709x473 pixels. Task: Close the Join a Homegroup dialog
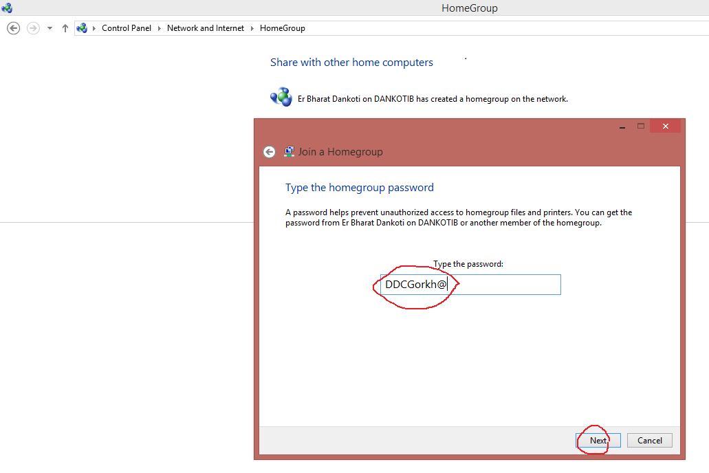click(x=665, y=126)
